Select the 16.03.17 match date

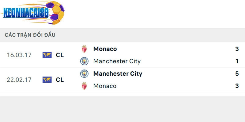coord(19,55)
